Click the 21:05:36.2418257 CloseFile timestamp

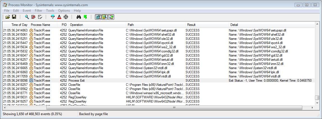pyautogui.click(x=15, y=84)
